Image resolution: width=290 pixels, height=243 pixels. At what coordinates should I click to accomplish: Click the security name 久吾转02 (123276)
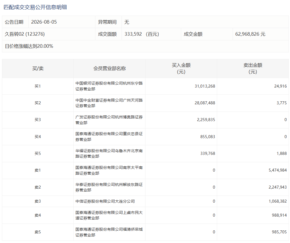(24, 34)
